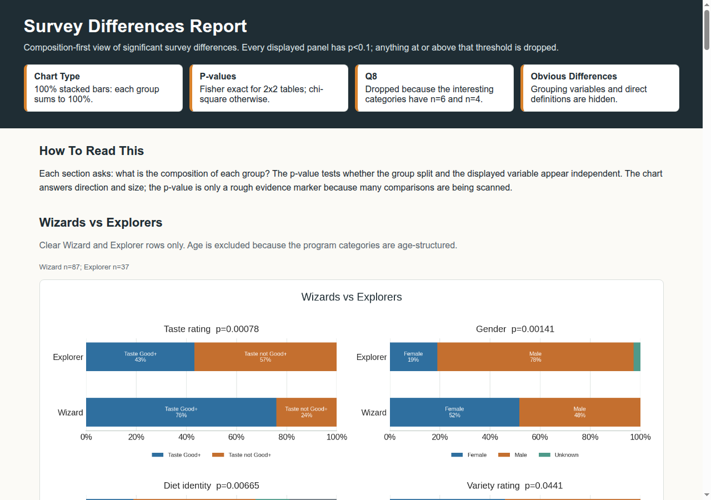The height and width of the screenshot is (500, 711).
Task: Click the Taste Good+ legend swatch
Action: [x=158, y=455]
